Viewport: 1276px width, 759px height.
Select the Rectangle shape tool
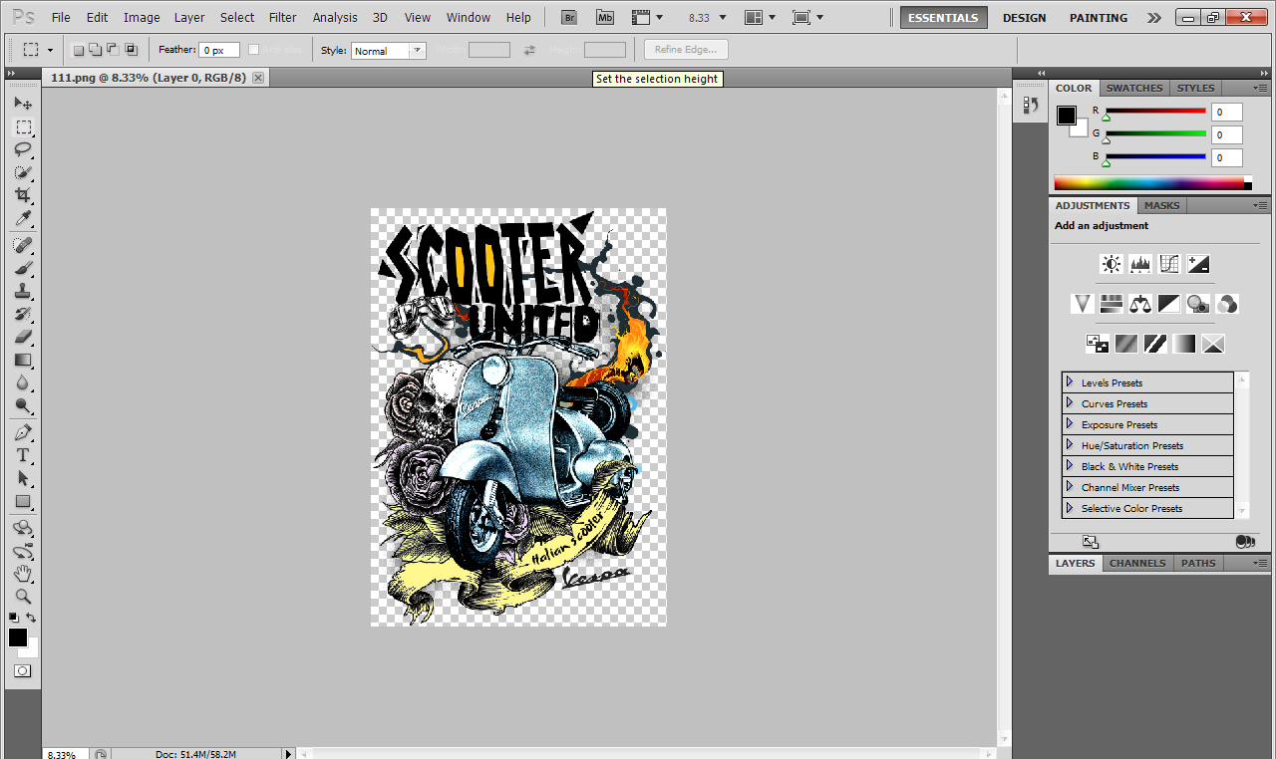tap(23, 501)
